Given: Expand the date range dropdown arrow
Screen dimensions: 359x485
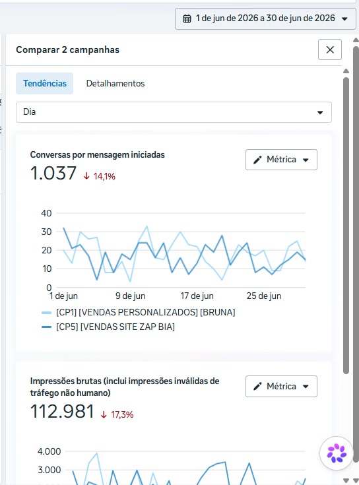Looking at the screenshot, I should pyautogui.click(x=344, y=19).
